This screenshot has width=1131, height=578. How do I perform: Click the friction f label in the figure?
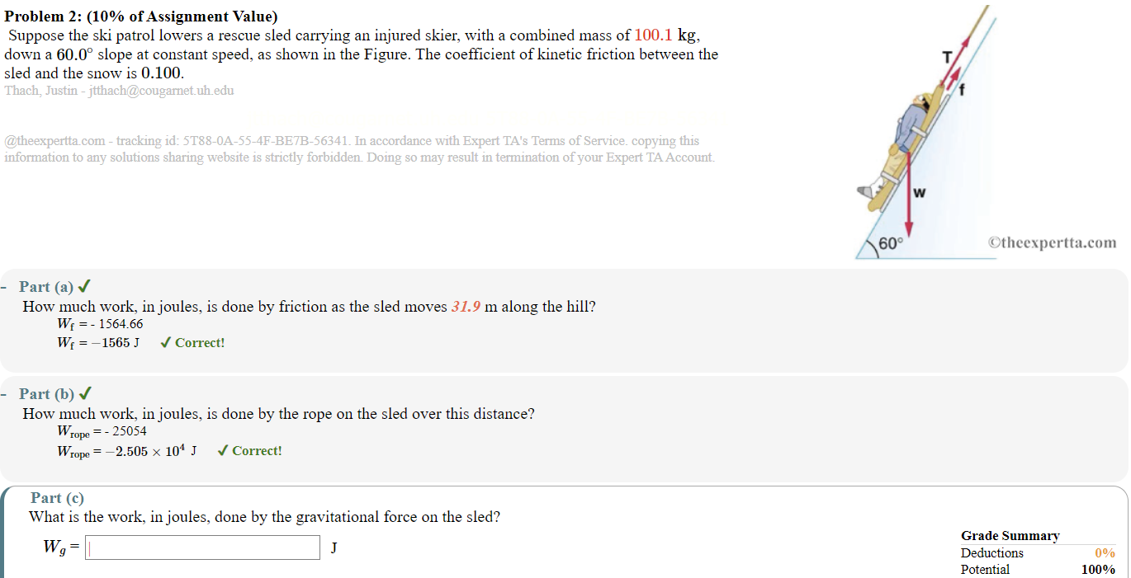(962, 92)
